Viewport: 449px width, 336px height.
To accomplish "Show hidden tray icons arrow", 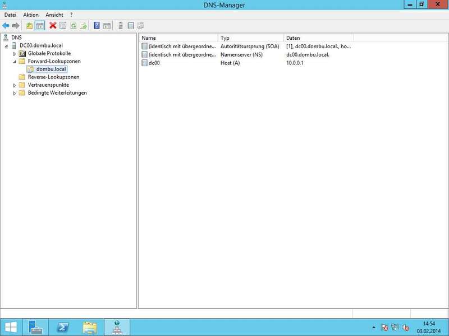I will (374, 328).
